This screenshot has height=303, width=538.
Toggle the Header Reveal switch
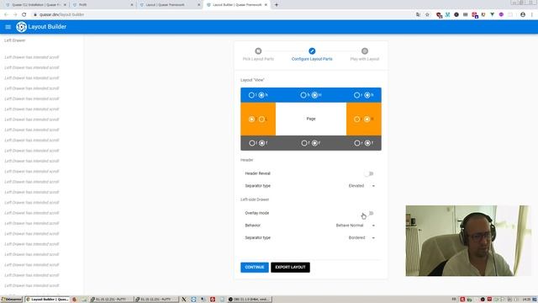pyautogui.click(x=369, y=173)
